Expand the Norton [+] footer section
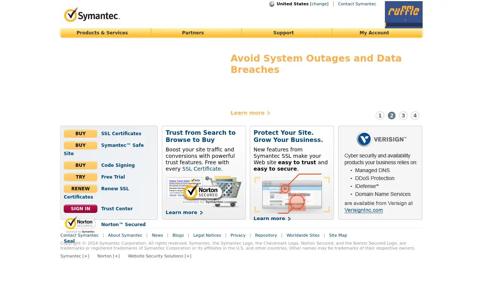 pyautogui.click(x=108, y=256)
